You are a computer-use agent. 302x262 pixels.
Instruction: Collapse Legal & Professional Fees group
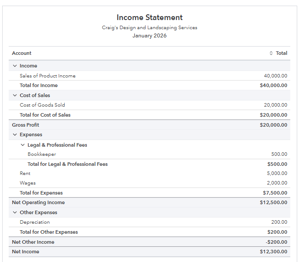tap(23, 145)
